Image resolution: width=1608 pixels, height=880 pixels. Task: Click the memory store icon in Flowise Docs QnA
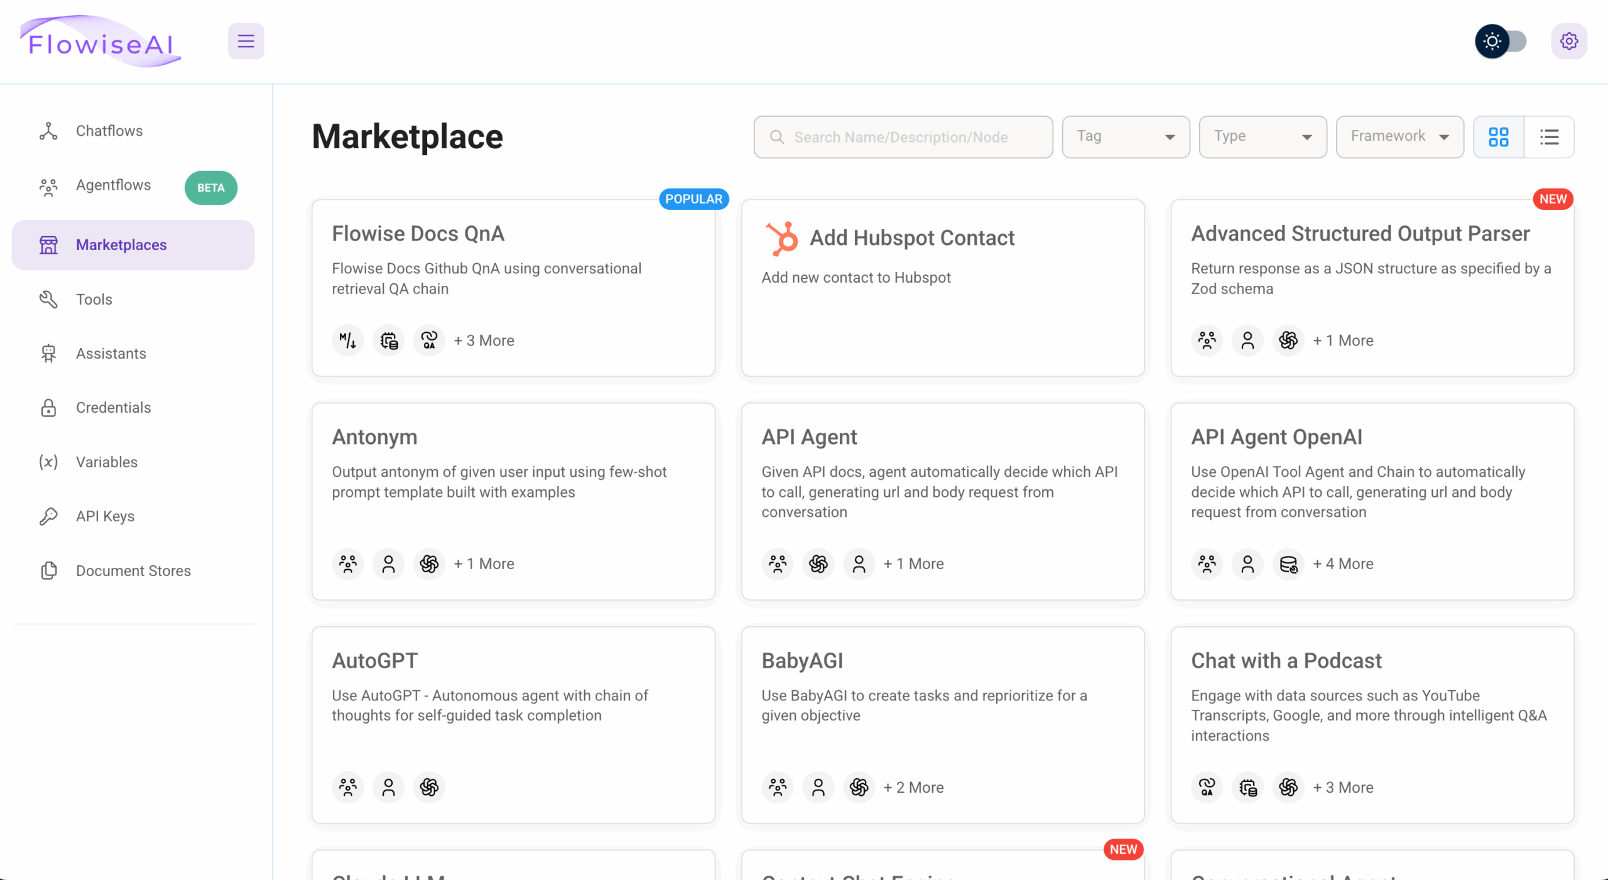pyautogui.click(x=388, y=340)
